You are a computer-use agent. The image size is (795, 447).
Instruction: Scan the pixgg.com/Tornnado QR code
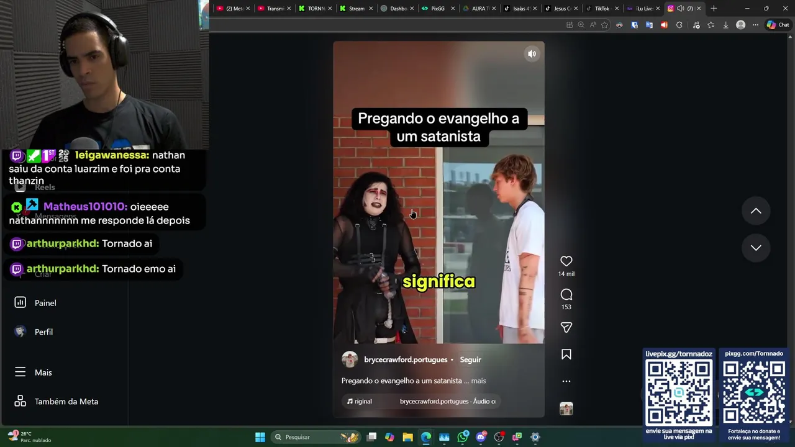(754, 392)
